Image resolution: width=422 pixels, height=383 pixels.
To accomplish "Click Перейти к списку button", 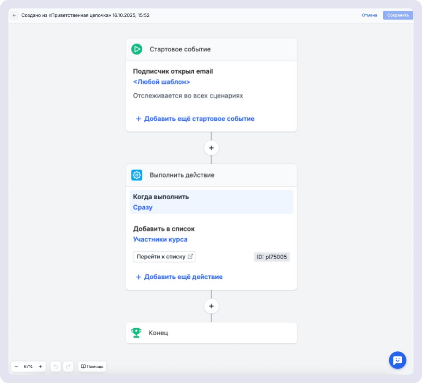I will click(164, 256).
